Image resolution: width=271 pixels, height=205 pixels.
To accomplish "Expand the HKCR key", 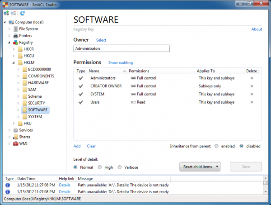I will point(14,49).
